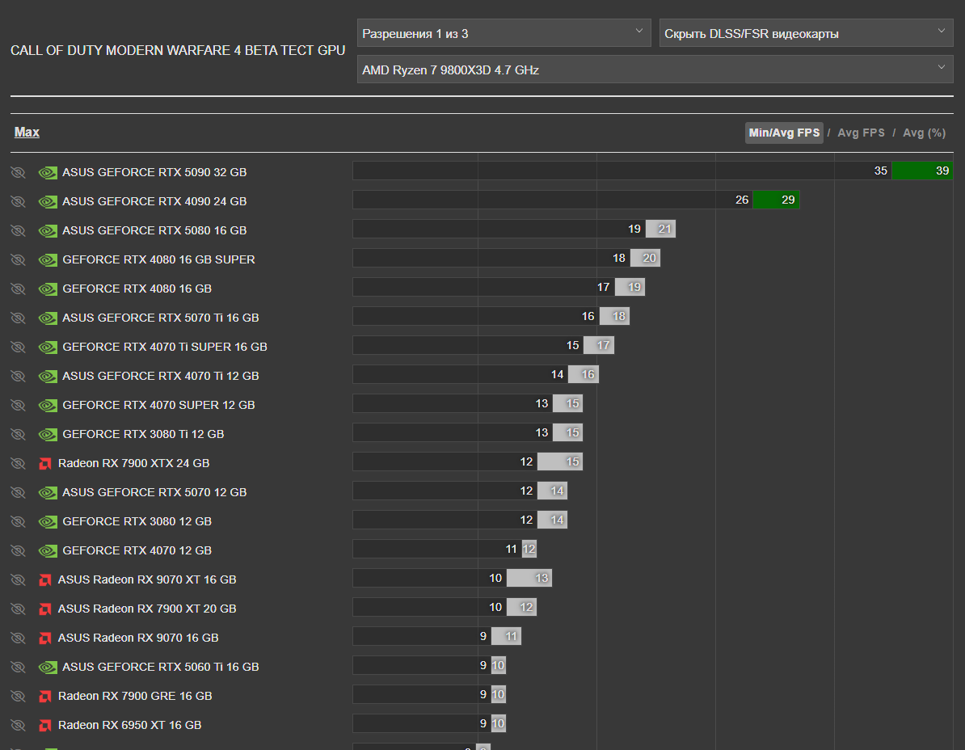The width and height of the screenshot is (965, 750).
Task: Toggle eye icon for RTX 4080 16 GB SUPER
Action: (x=18, y=259)
